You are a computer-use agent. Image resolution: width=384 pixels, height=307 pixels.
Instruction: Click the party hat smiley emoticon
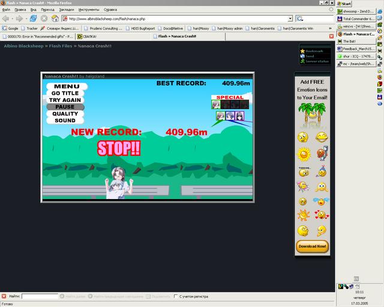tap(322, 171)
